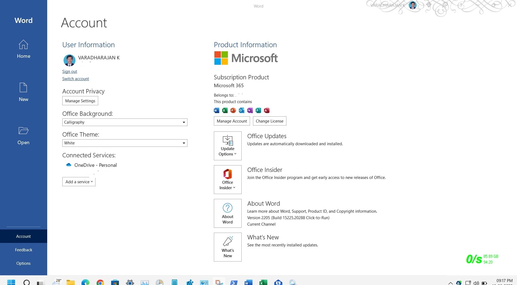Open the Feedback page
This screenshot has width=517, height=285.
[x=23, y=250]
